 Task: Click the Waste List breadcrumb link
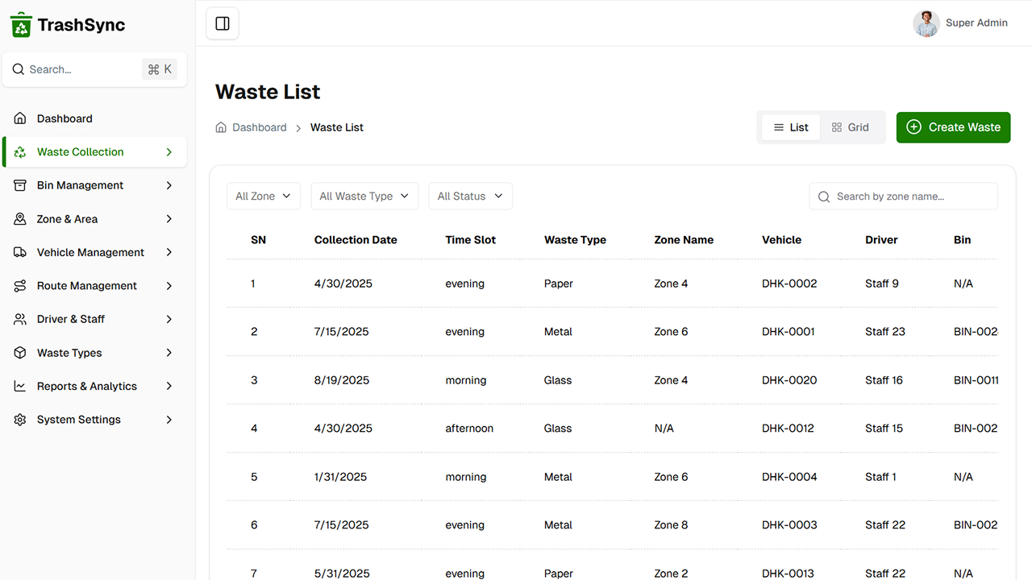tap(336, 127)
